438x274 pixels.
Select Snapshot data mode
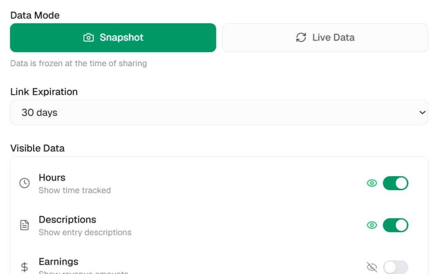[x=113, y=37]
